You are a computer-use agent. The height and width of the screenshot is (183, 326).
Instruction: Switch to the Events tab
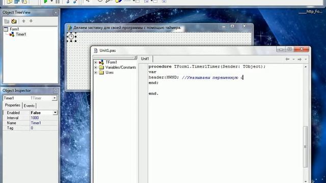coord(29,106)
